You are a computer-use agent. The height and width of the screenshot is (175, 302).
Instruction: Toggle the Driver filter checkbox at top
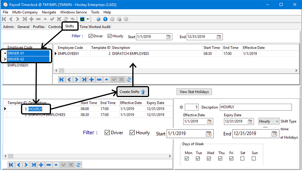[91, 36]
